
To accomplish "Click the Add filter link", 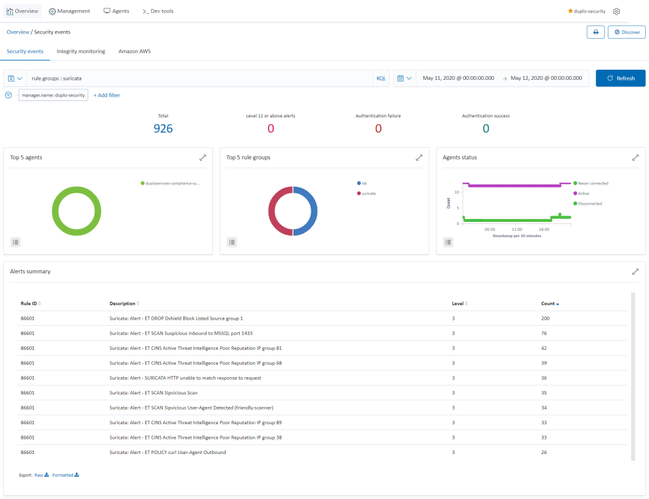I will point(106,95).
